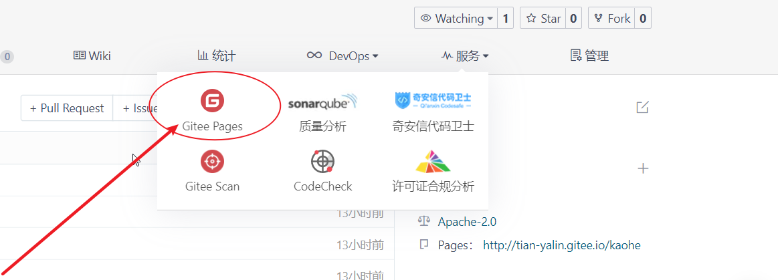Viewport: 778px width, 280px height.
Task: Open the Wiki tab
Action: click(92, 55)
